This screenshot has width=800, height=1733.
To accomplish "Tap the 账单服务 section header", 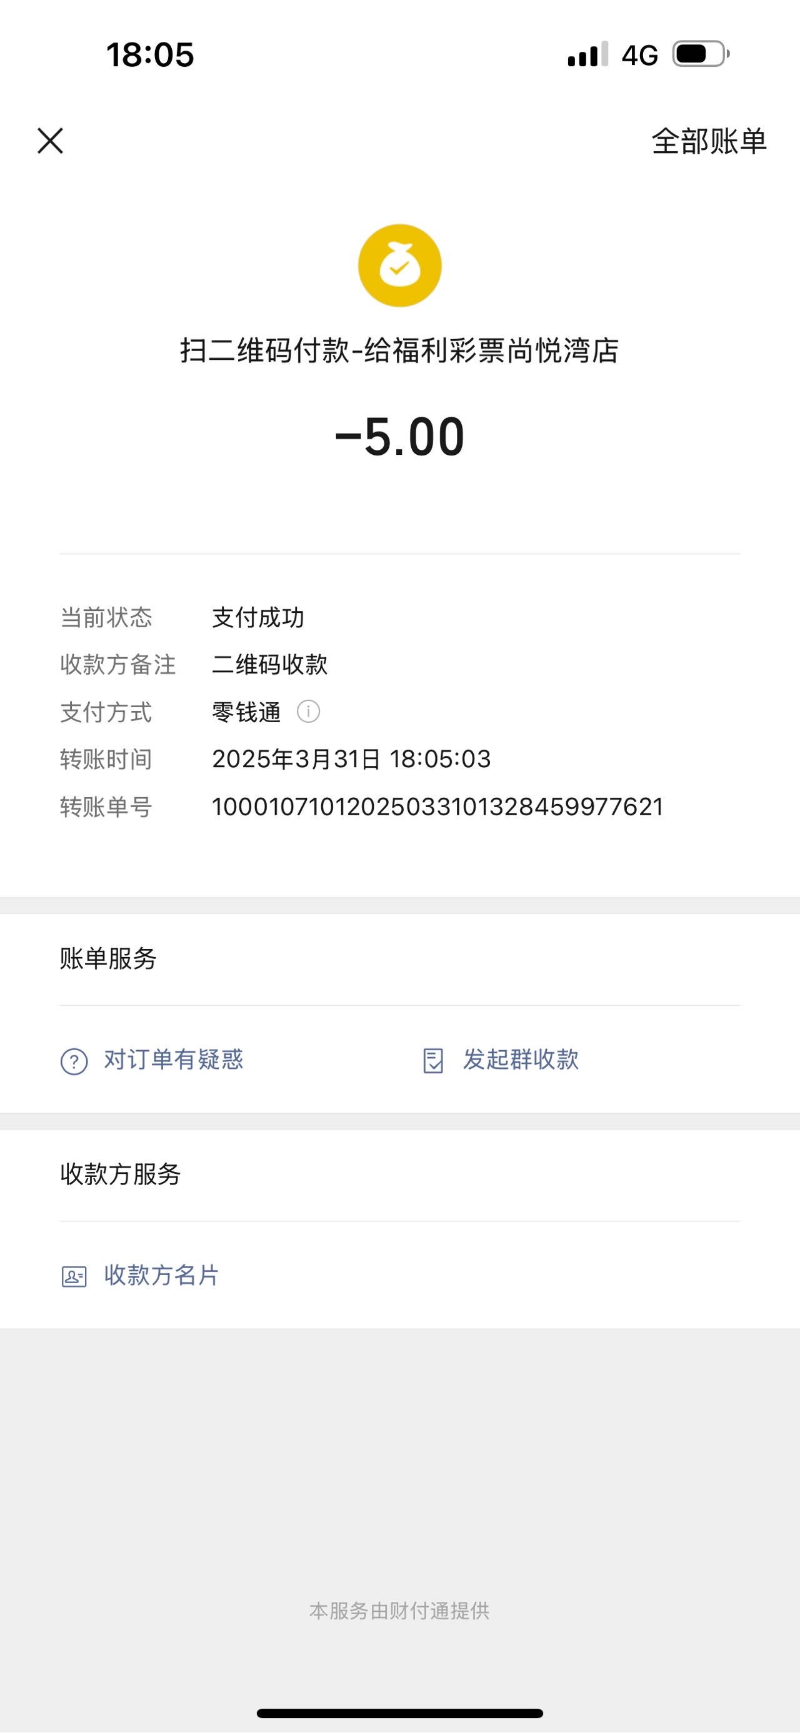I will click(x=108, y=958).
